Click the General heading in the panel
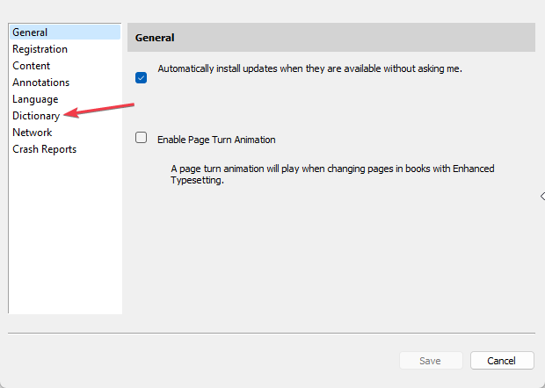The width and height of the screenshot is (545, 388). coord(155,38)
